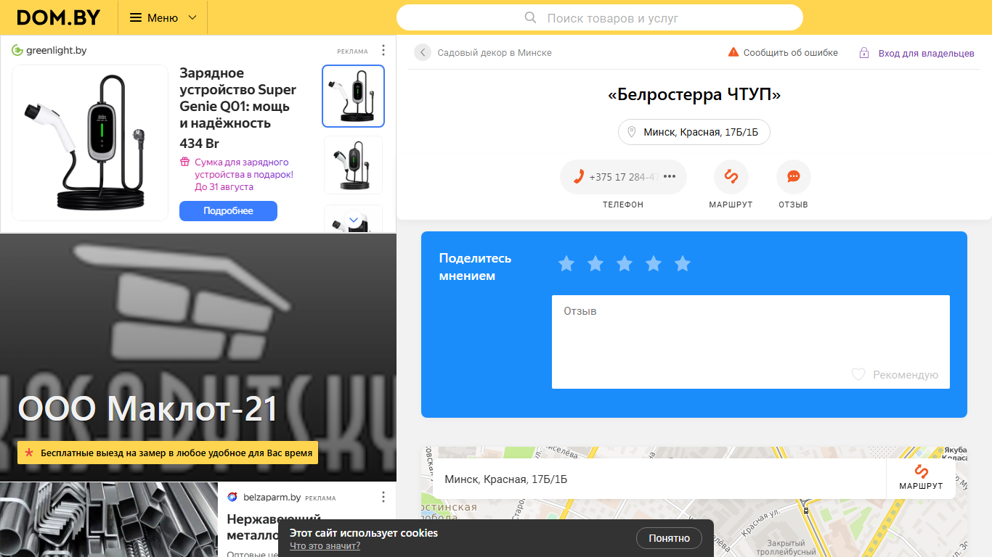Open ad title Зарядное устройство Super Genie Q01
992x557 pixels.
[238, 98]
